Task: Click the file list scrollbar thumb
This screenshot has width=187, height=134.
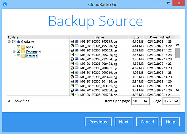Action: click(x=178, y=53)
